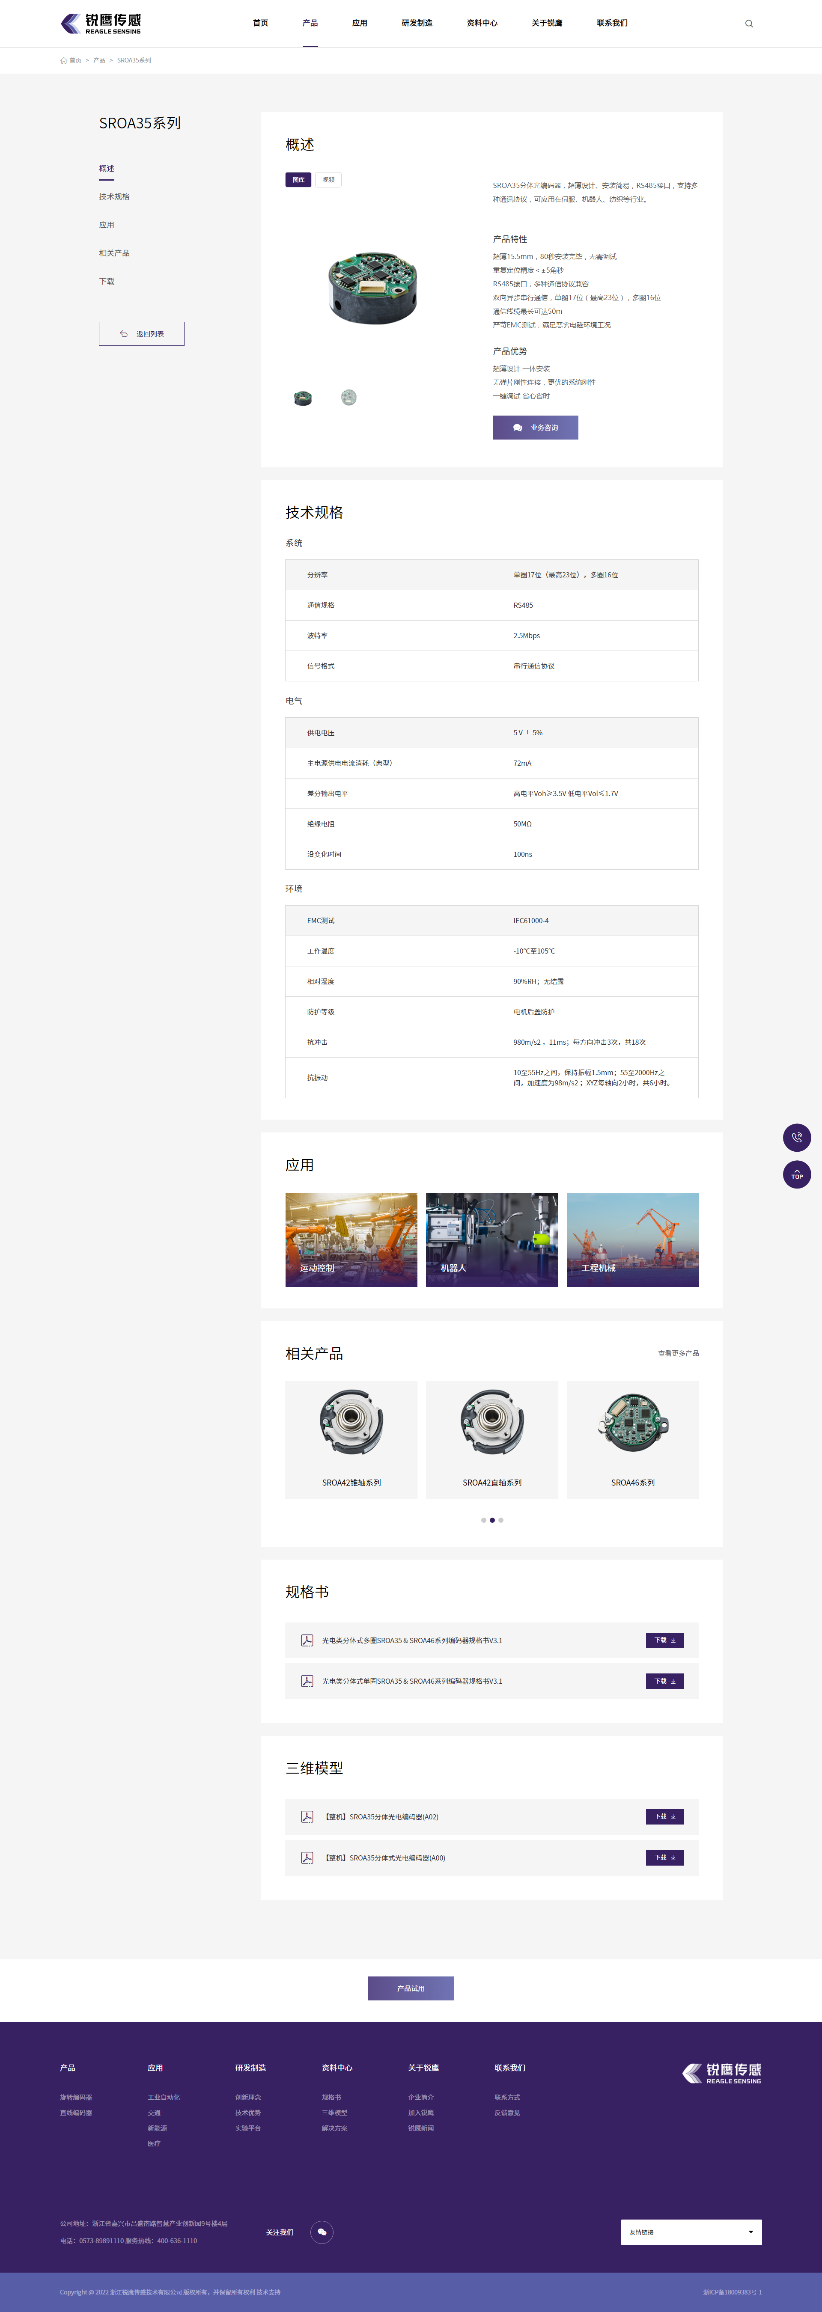
Task: Click PDF icon of 多圈SROA35 spec sheet
Action: (x=307, y=1640)
